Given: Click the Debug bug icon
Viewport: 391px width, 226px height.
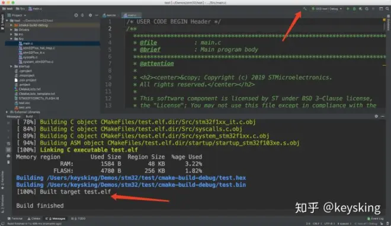Looking at the screenshot, I should pyautogui.click(x=354, y=9).
